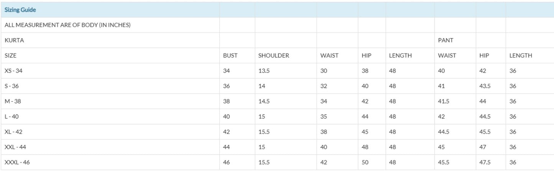Select the XS - 34 size row label
This screenshot has width=554, height=175.
point(14,71)
